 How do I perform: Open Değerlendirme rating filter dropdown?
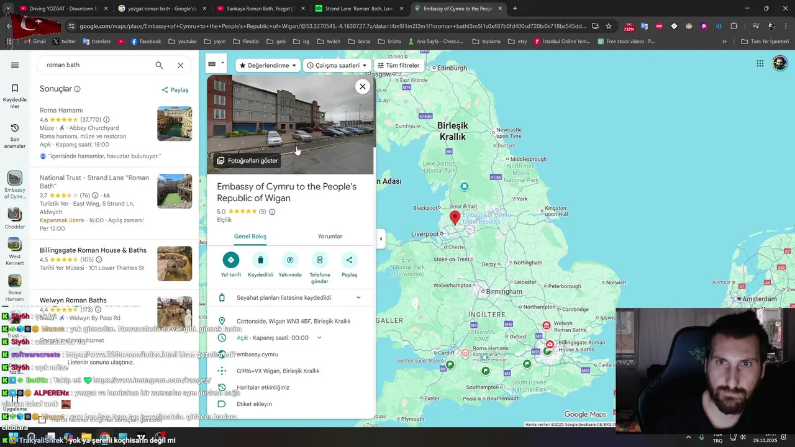click(x=268, y=65)
